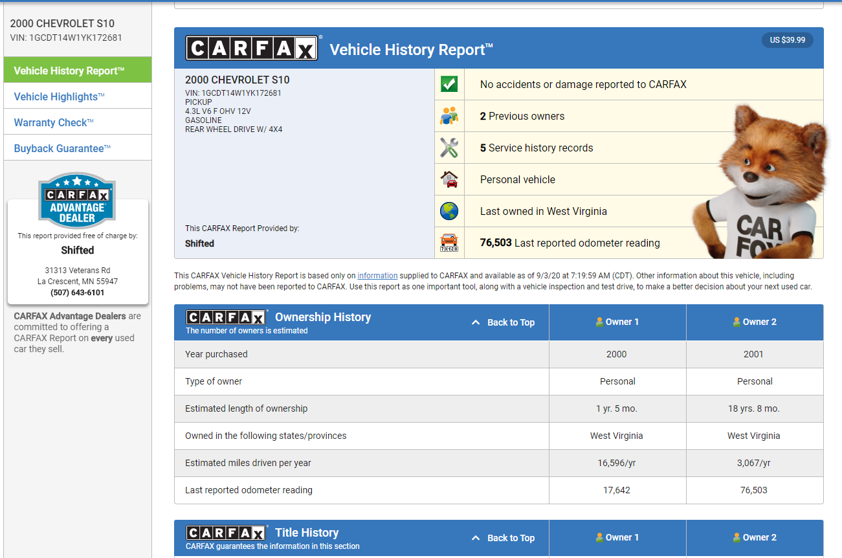The width and height of the screenshot is (842, 558).
Task: Click the 3,067/yr miles driven cell
Action: tap(754, 463)
